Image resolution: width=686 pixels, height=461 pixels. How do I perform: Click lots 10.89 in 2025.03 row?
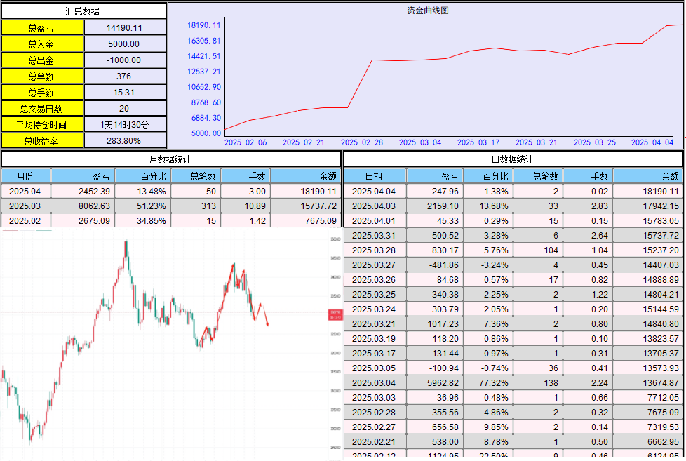tap(246, 206)
